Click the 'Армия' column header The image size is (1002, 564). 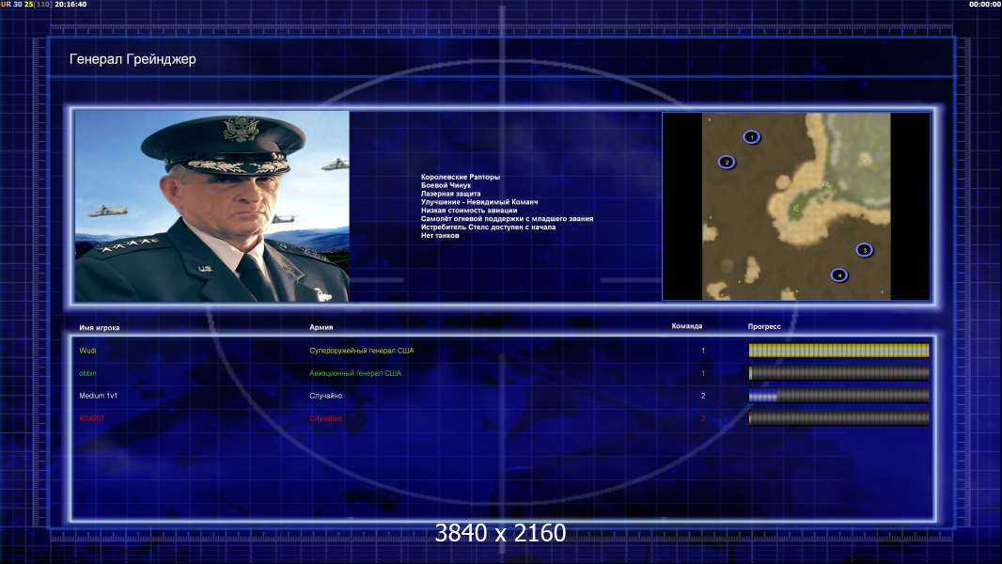321,327
